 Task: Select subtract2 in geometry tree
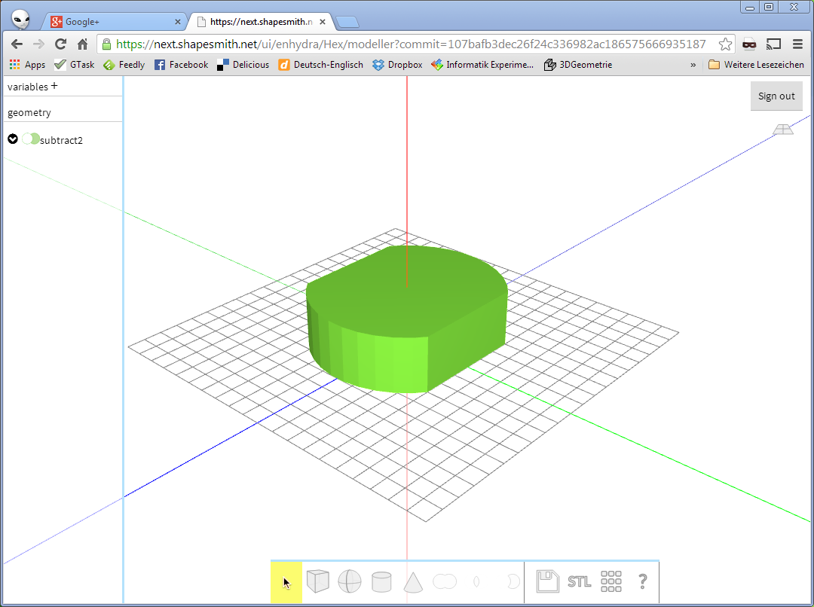click(x=61, y=140)
